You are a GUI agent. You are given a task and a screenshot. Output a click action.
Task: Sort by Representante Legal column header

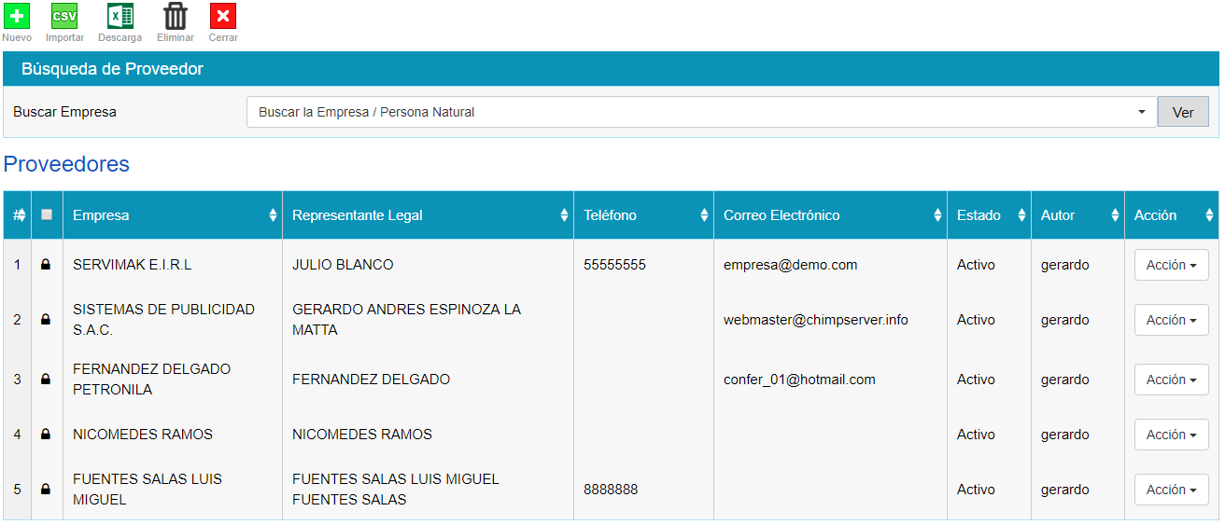(x=428, y=215)
